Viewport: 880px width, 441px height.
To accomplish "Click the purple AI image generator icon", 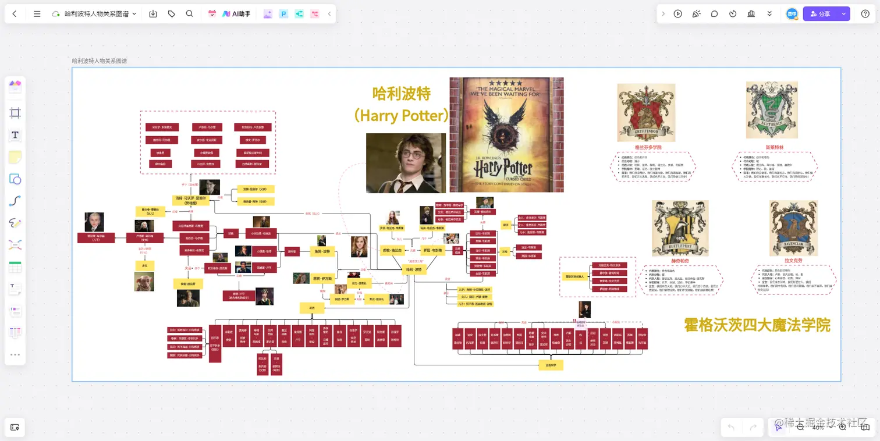I will [268, 14].
